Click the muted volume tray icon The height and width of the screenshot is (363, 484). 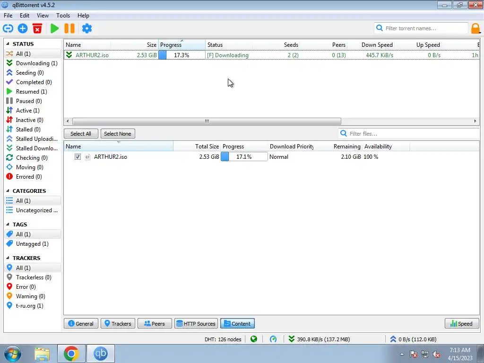coord(436,354)
